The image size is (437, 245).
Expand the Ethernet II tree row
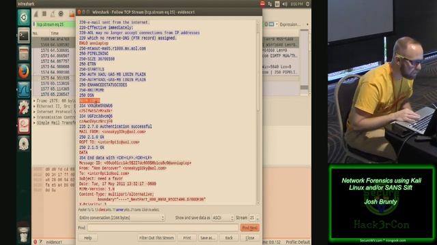pyautogui.click(x=35, y=106)
